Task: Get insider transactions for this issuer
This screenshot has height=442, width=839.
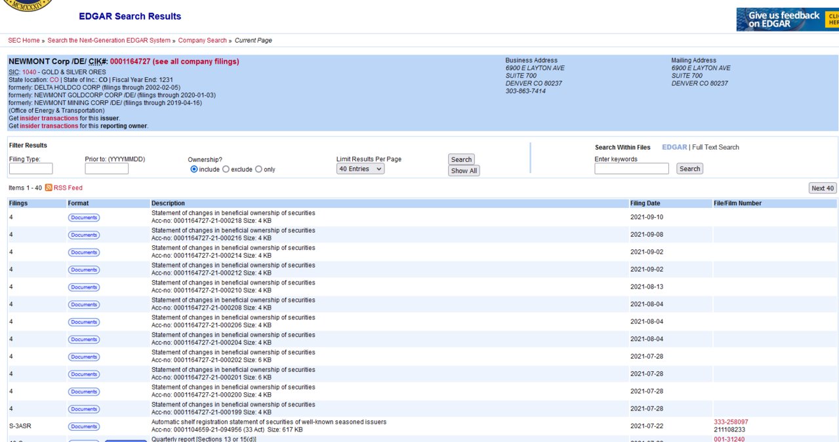Action: point(49,118)
